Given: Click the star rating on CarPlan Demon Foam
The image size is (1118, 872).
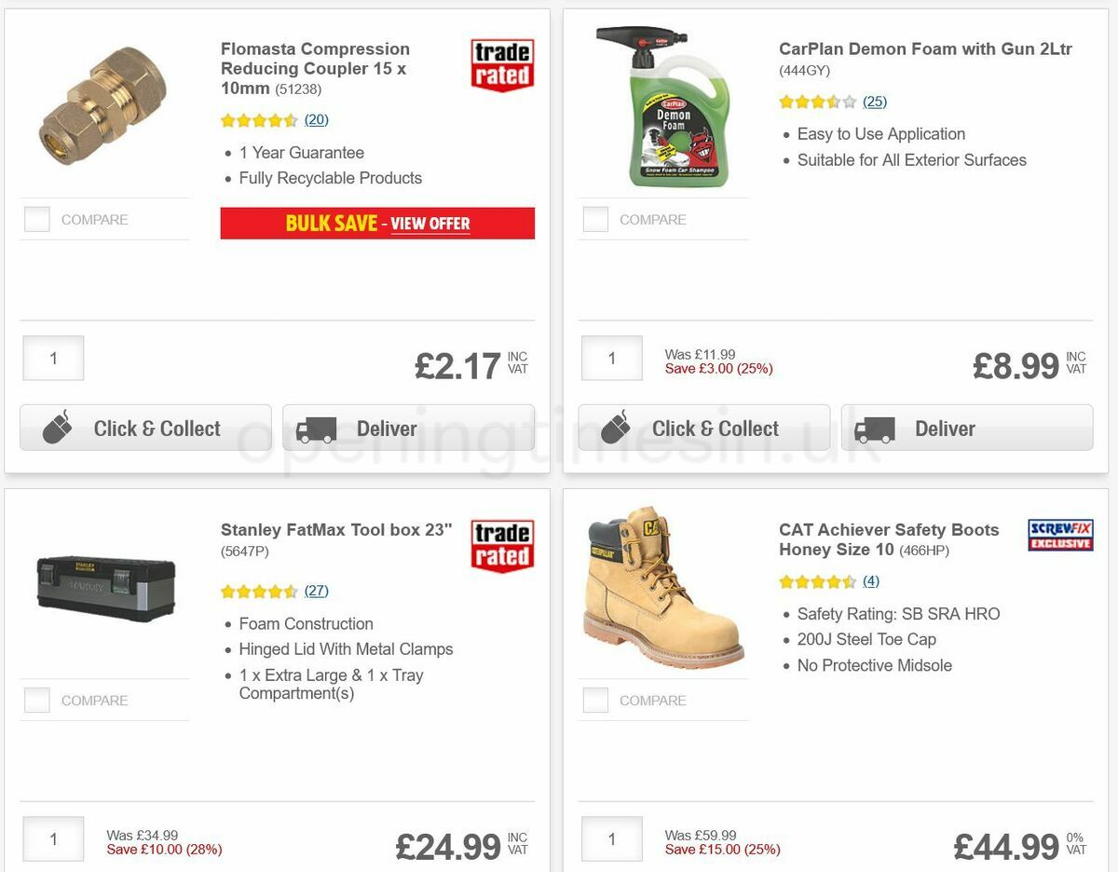Looking at the screenshot, I should 815,101.
